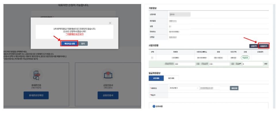Click the mobile phone verification icon

(x=36, y=75)
